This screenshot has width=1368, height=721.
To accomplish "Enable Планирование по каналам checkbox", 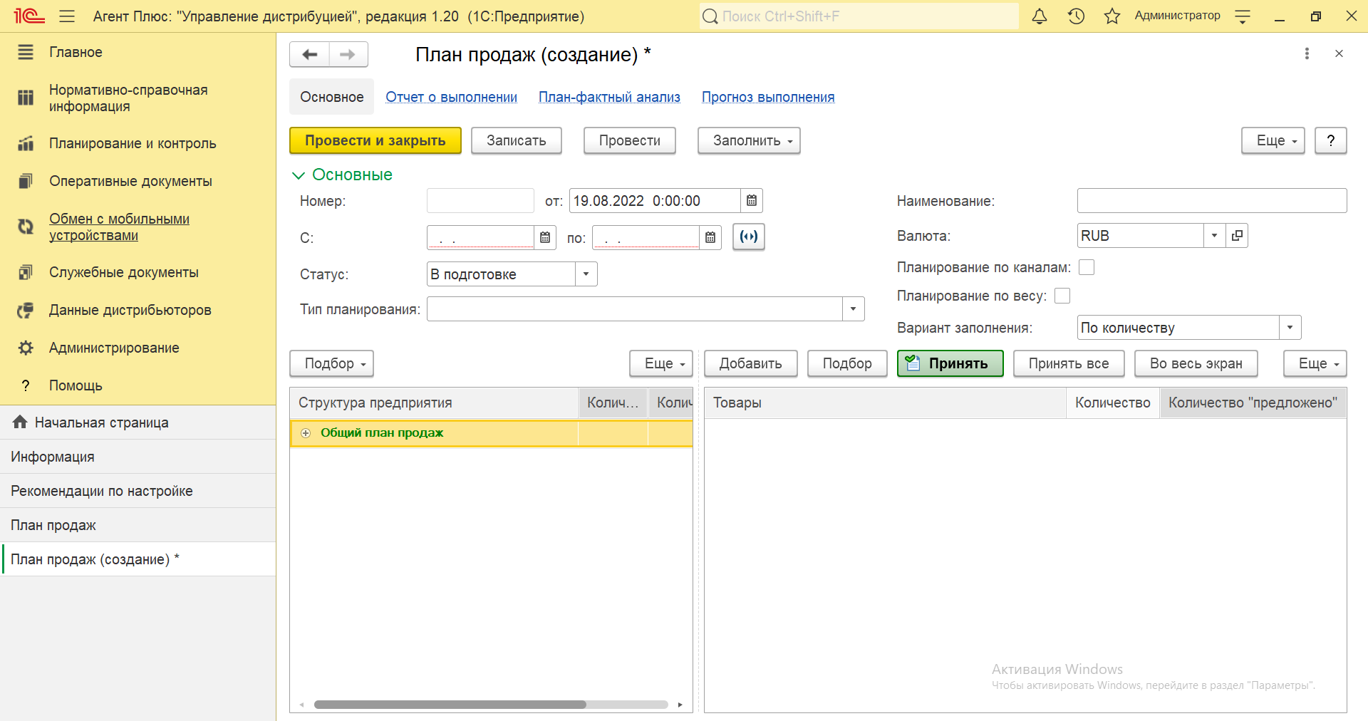I will point(1087,267).
